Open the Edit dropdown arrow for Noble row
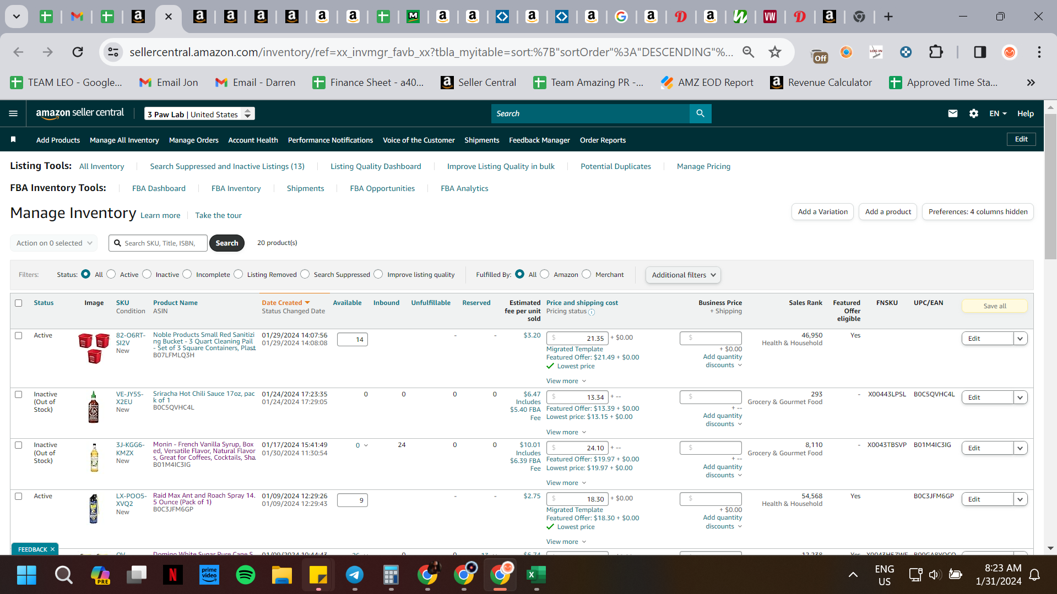 pos(1020,339)
